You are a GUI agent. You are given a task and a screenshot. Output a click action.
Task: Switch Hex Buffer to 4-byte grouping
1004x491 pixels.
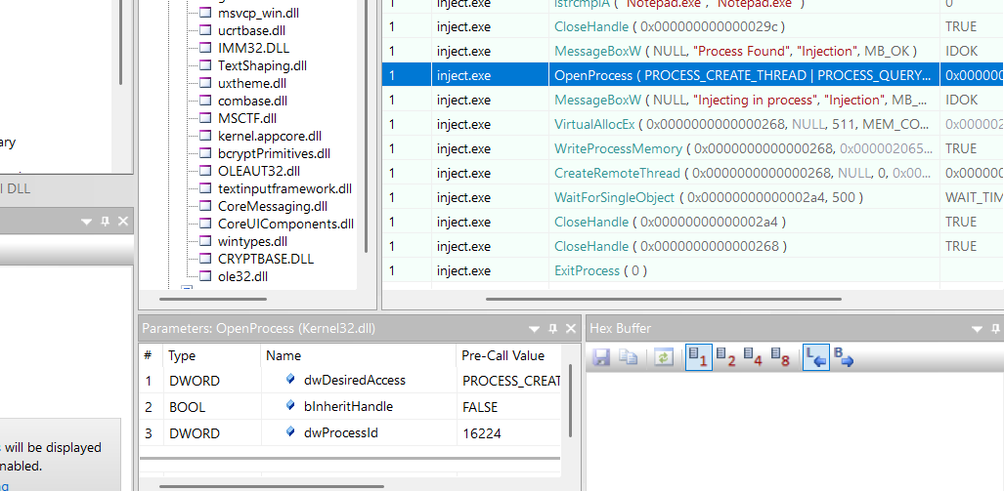(x=753, y=358)
